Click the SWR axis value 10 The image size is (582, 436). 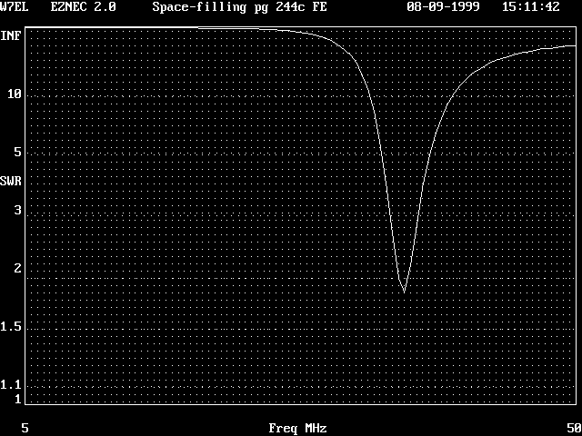coord(15,94)
